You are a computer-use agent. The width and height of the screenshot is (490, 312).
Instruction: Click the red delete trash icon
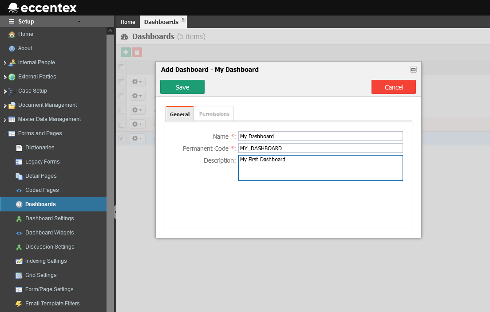[x=137, y=52]
